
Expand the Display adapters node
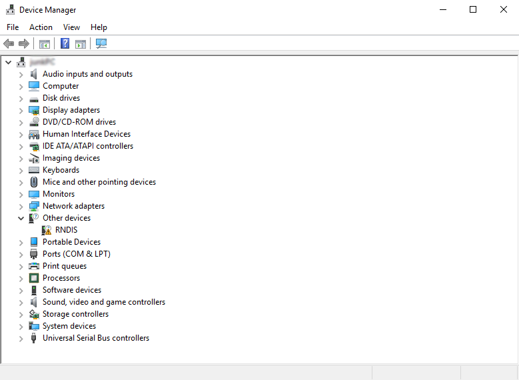pos(21,110)
